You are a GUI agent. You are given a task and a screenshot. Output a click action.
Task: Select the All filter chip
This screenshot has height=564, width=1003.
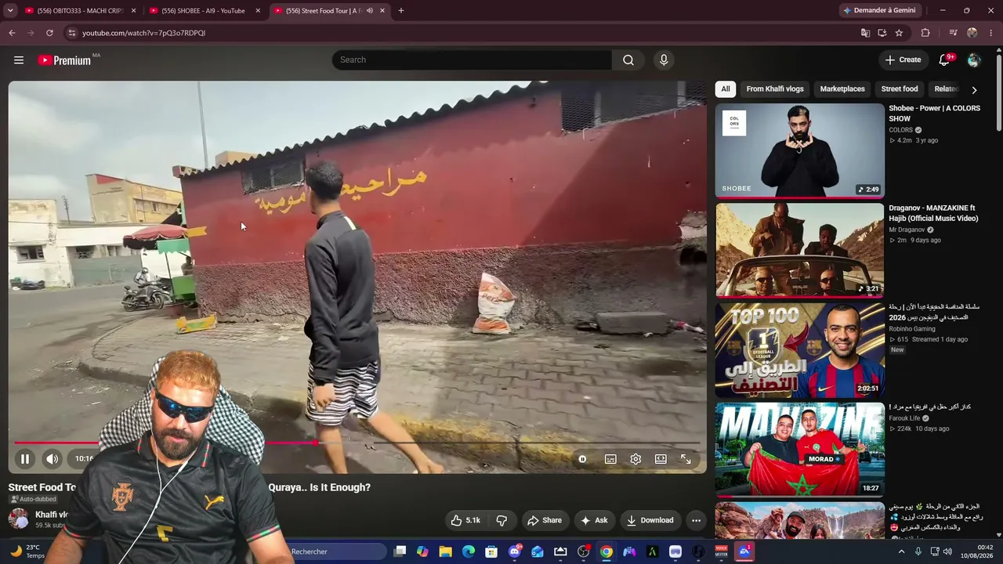726,89
